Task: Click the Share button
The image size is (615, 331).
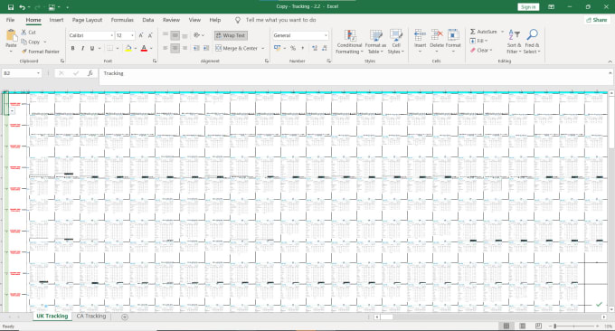Action: [597, 20]
